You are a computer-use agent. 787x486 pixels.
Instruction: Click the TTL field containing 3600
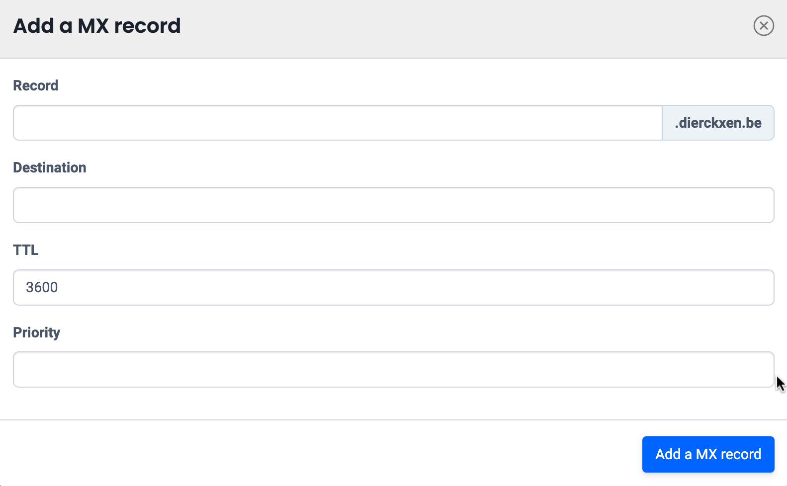pos(393,287)
